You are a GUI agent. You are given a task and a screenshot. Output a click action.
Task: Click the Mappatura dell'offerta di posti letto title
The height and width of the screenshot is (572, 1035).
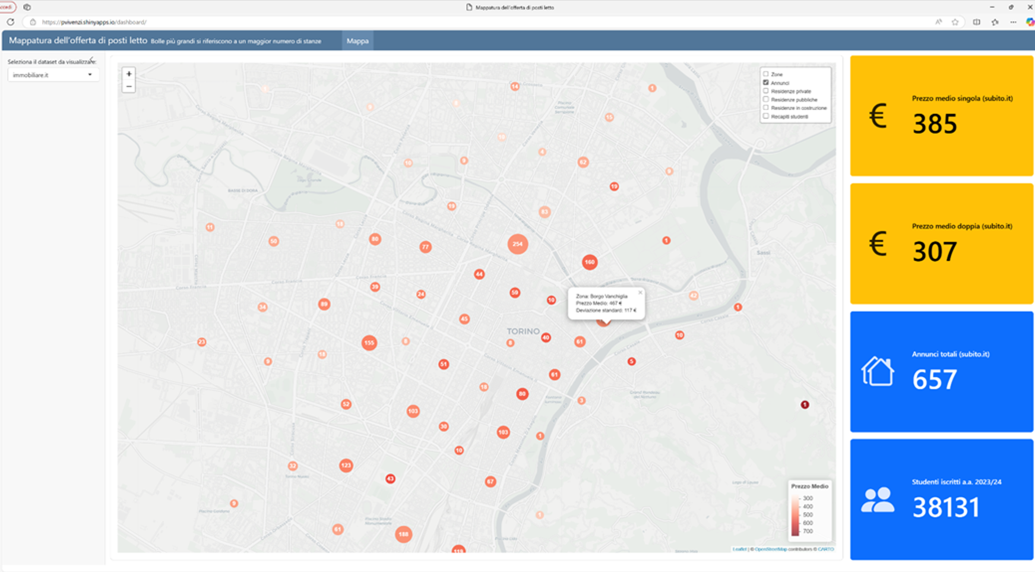pyautogui.click(x=78, y=40)
